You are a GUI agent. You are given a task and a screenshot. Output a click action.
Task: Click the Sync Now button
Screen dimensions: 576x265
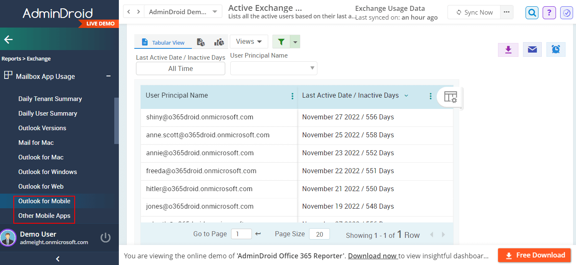(474, 12)
